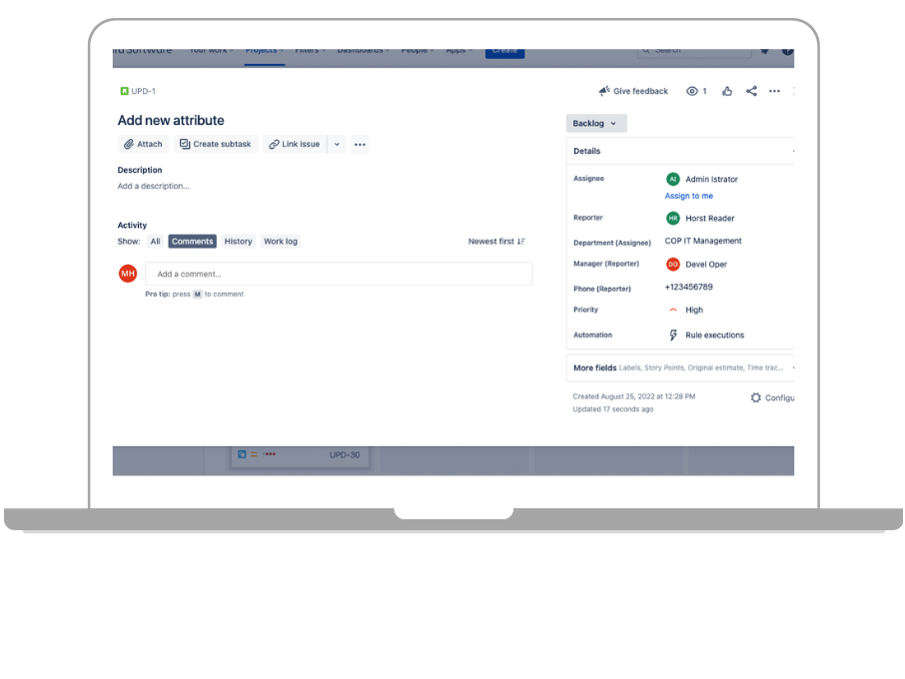Click the Add a comment field

[x=339, y=274]
